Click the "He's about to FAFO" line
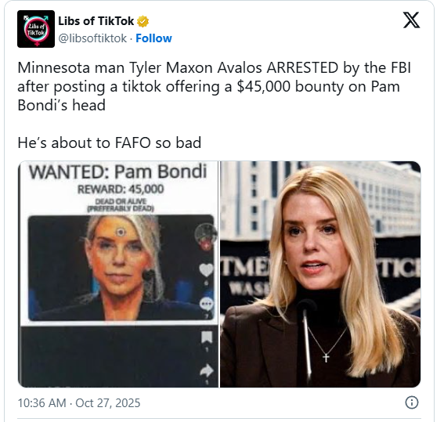The height and width of the screenshot is (422, 444). tap(110, 142)
